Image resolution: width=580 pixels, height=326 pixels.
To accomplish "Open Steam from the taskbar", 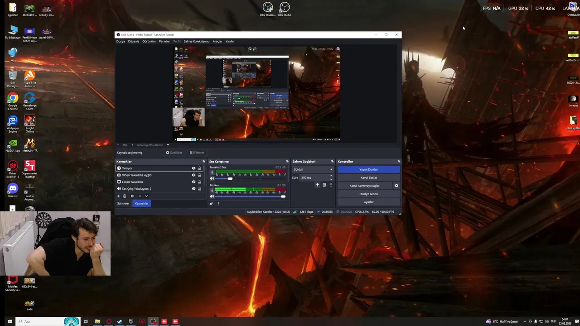I will [120, 321].
